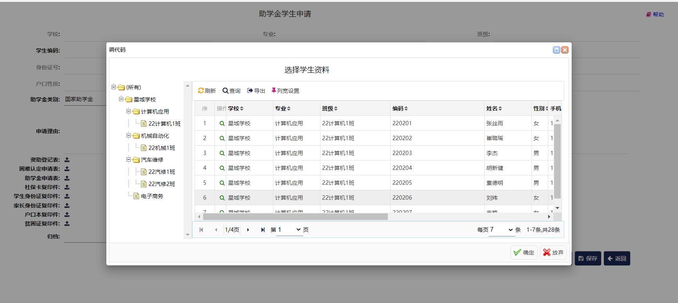The height and width of the screenshot is (303, 678).
Task: Upload file for 贫困证复印件
Action: point(67,224)
